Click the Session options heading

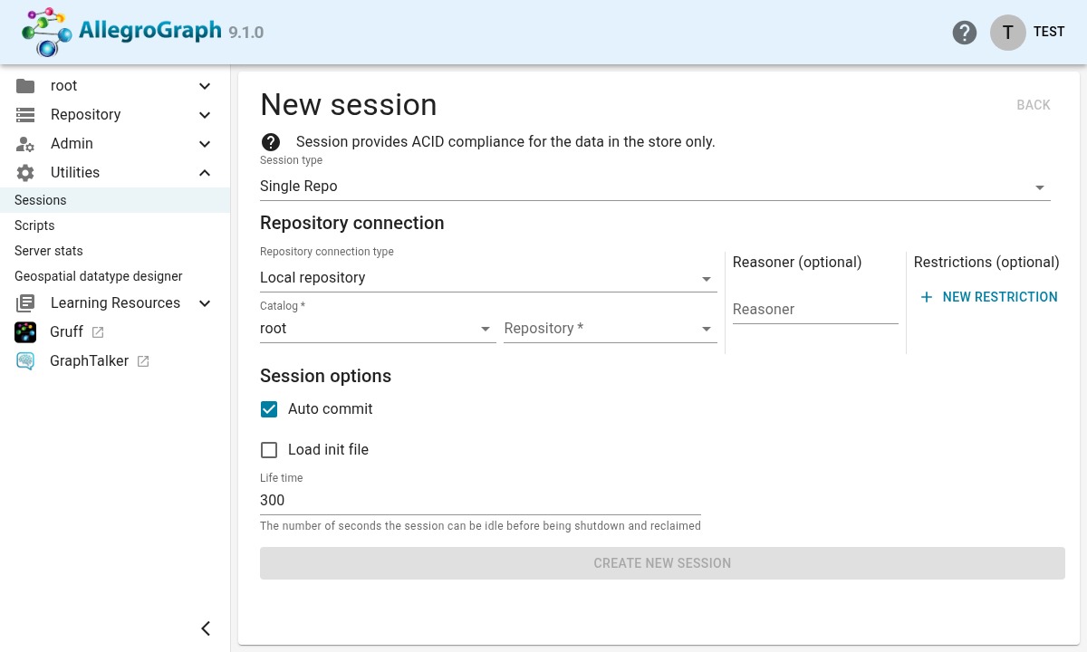[326, 376]
